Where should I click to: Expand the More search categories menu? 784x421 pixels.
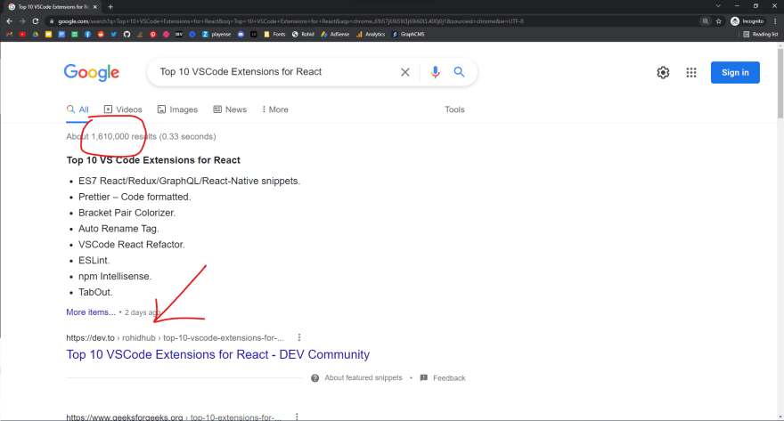275,109
